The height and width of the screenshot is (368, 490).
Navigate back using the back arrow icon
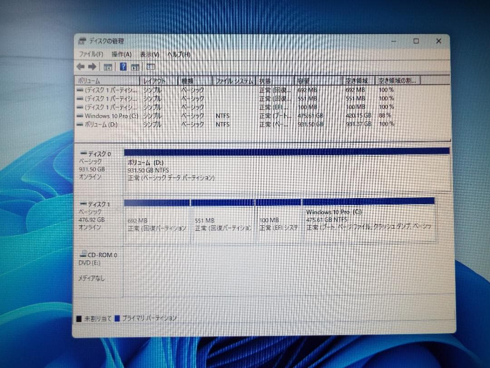point(81,67)
